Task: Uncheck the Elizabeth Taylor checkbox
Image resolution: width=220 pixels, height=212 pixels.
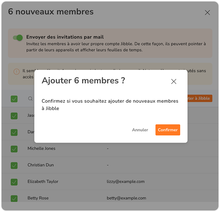Action: pos(14,182)
